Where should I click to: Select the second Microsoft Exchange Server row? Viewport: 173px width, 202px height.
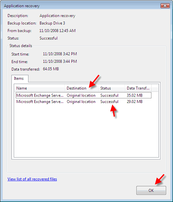pos(83,102)
